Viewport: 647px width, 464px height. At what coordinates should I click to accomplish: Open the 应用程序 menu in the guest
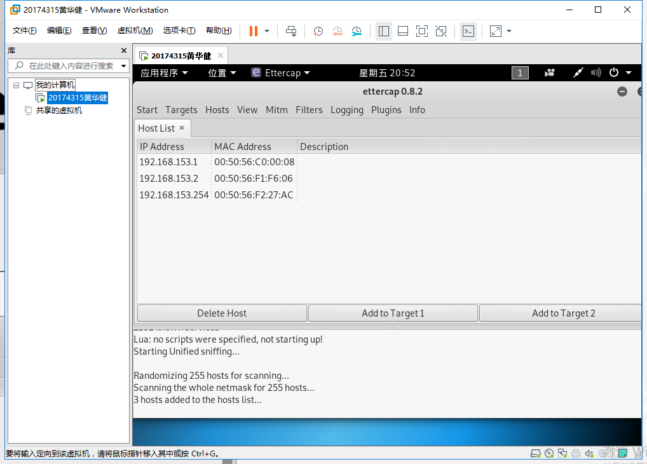164,73
